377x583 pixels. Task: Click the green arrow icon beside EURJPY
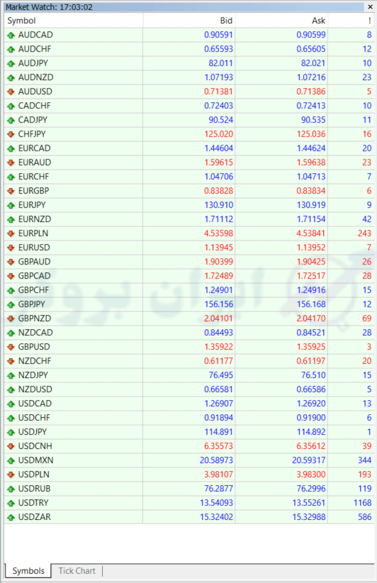(11, 205)
